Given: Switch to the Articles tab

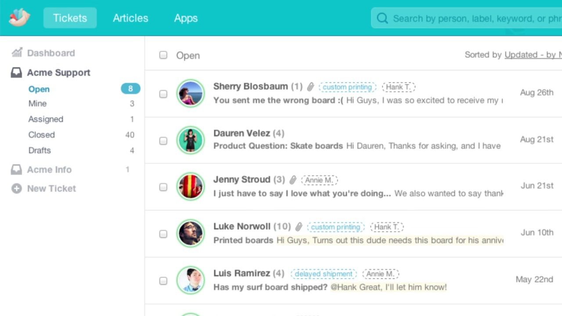Looking at the screenshot, I should [130, 18].
